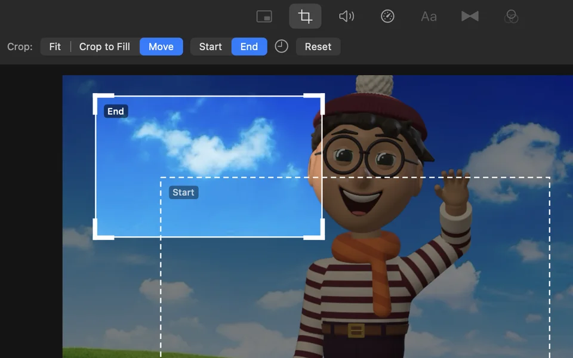The image size is (573, 358).
Task: Open the video overlay settings icon
Action: pos(264,17)
